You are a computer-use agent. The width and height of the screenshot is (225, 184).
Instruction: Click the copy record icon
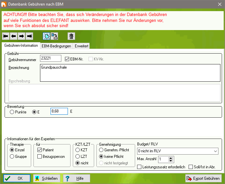pos(54,36)
